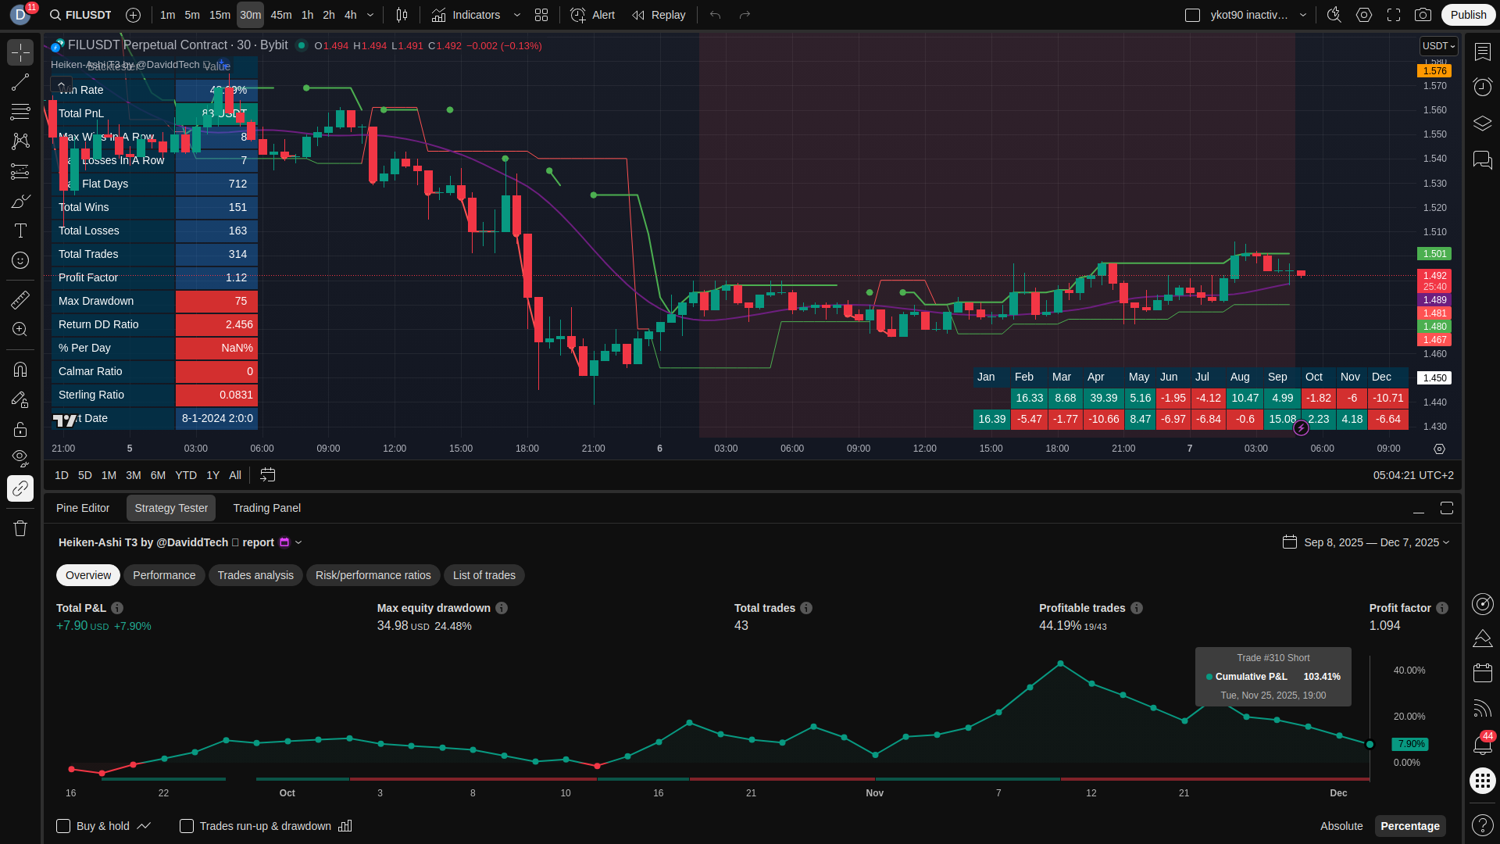The width and height of the screenshot is (1500, 844).
Task: Click the Replay button
Action: pos(659,15)
